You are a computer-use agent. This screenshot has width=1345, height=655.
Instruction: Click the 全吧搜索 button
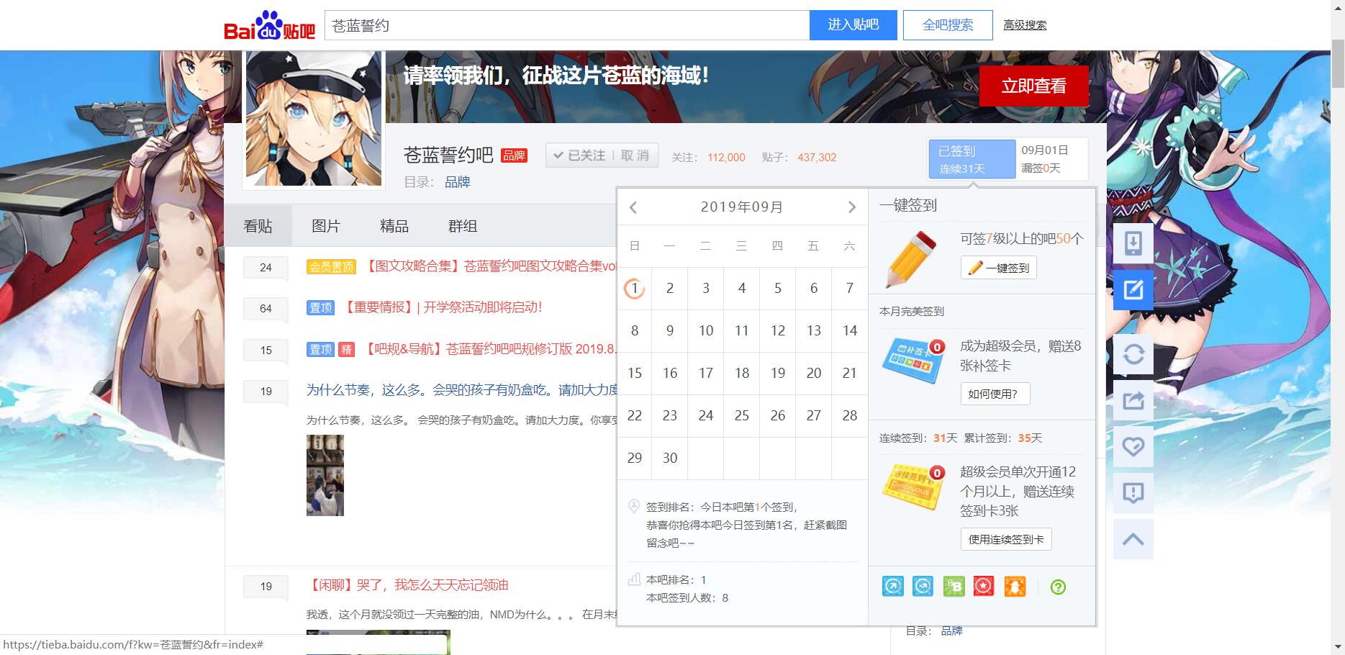point(948,25)
